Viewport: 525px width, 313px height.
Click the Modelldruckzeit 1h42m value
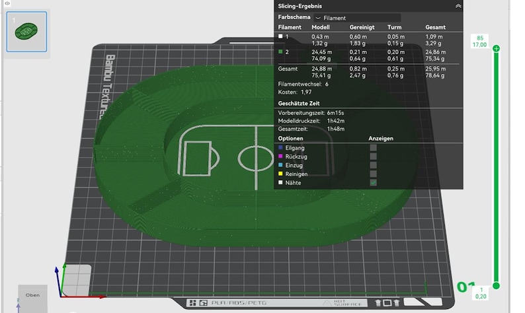click(336, 121)
